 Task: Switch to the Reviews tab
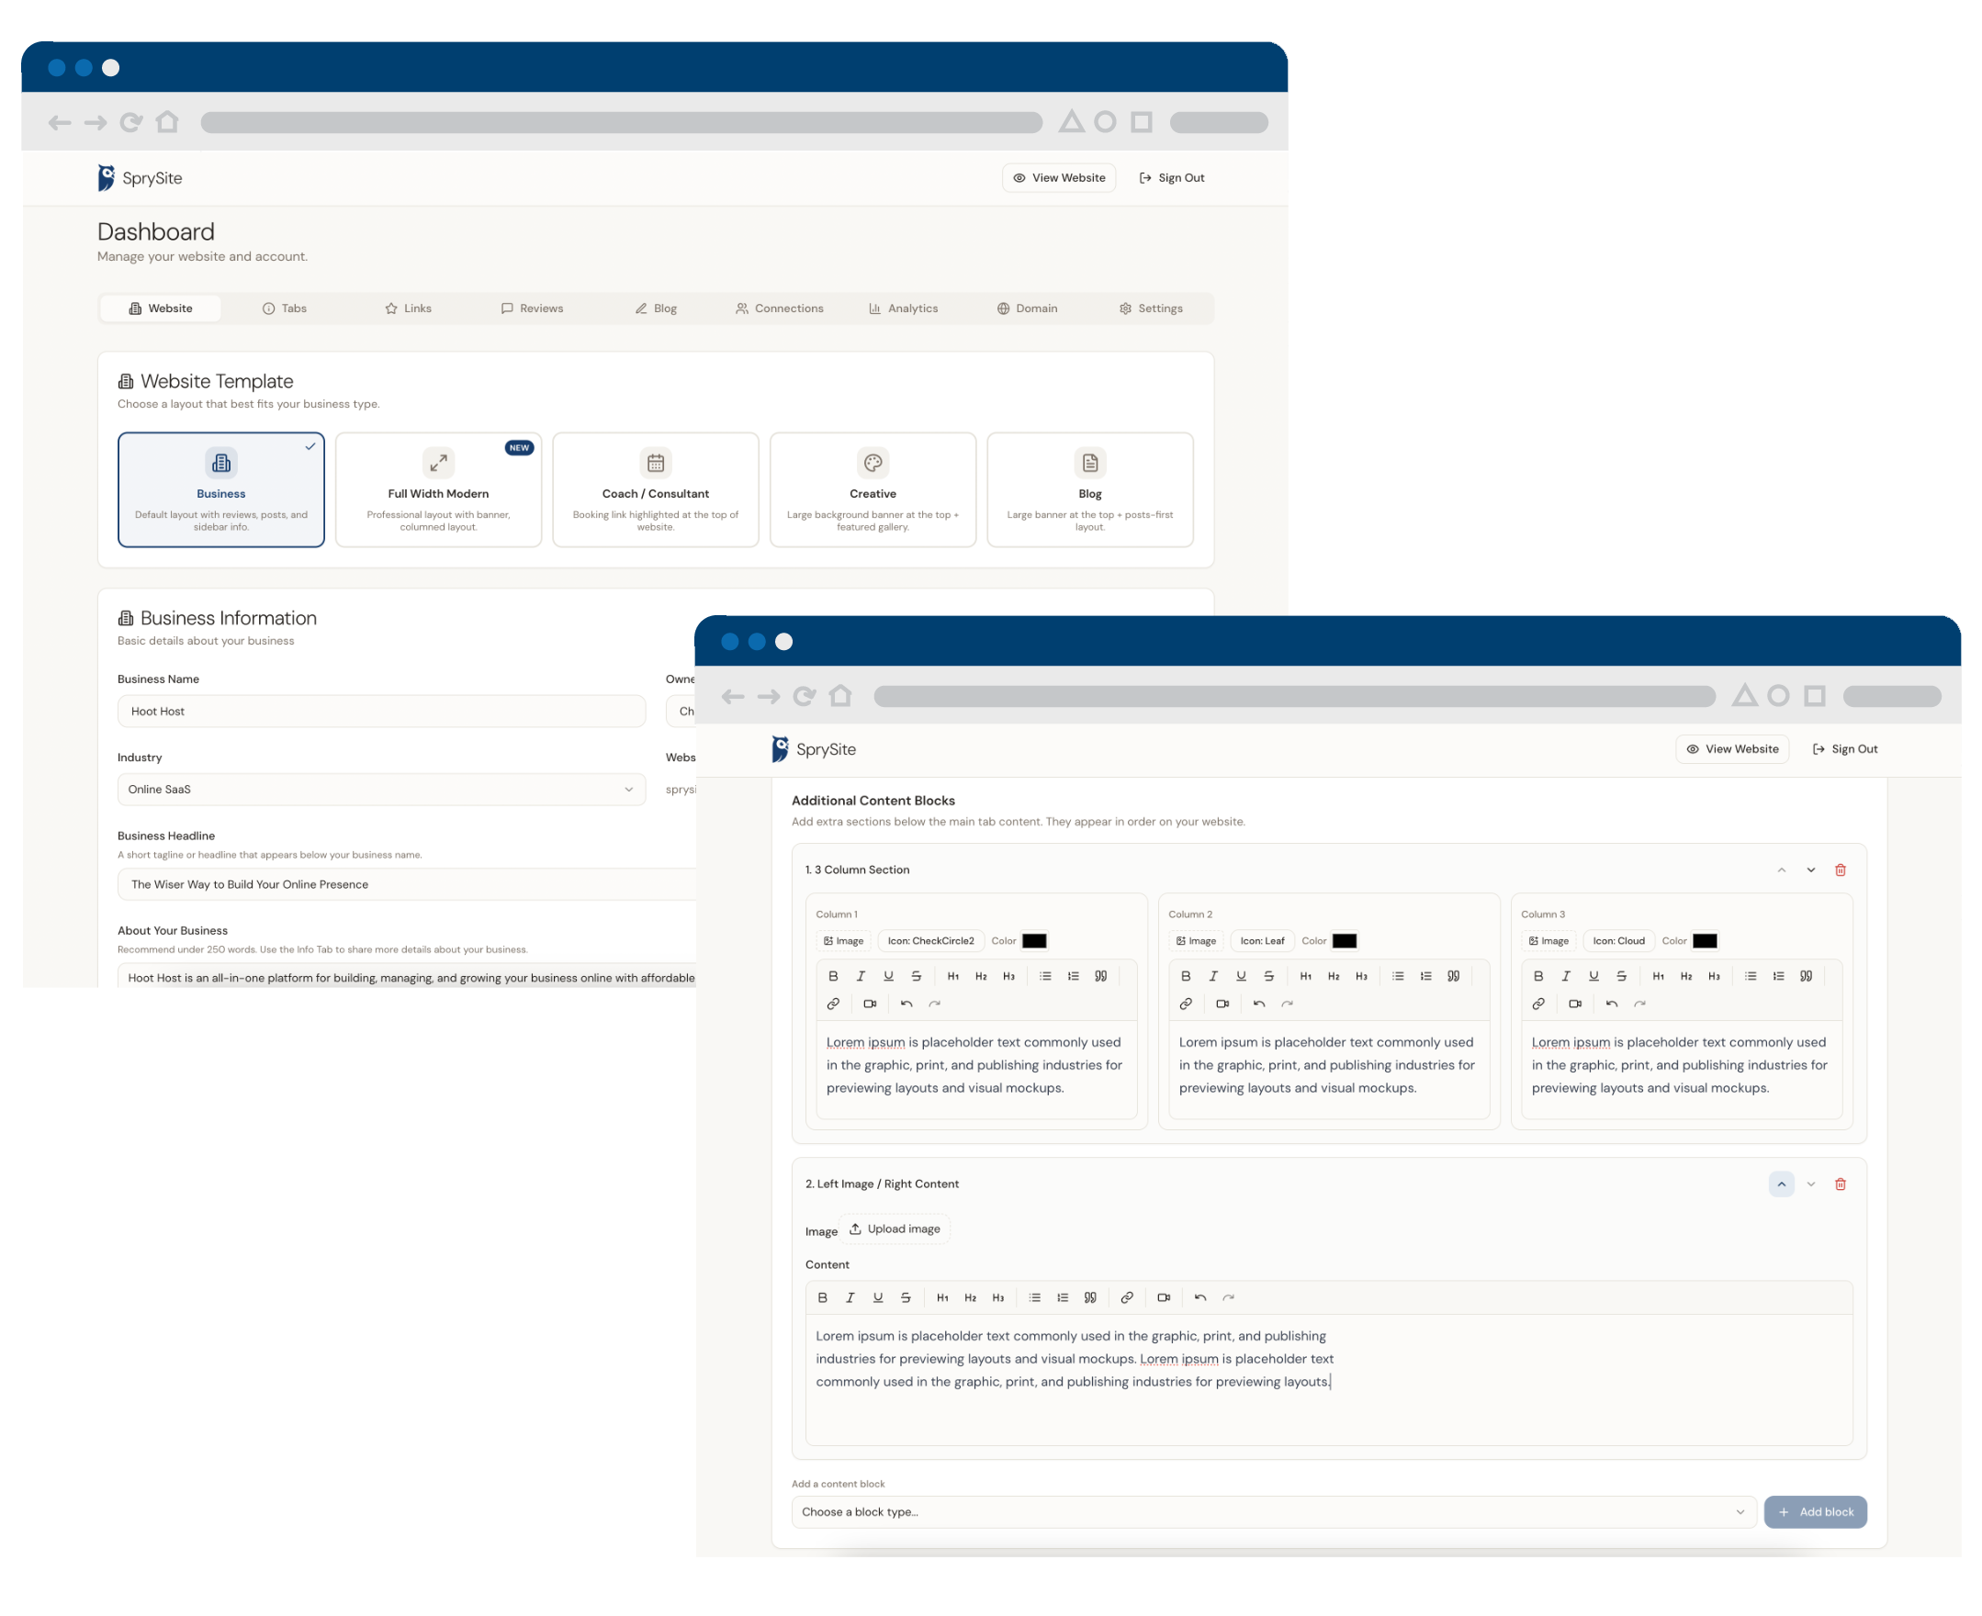coord(532,309)
